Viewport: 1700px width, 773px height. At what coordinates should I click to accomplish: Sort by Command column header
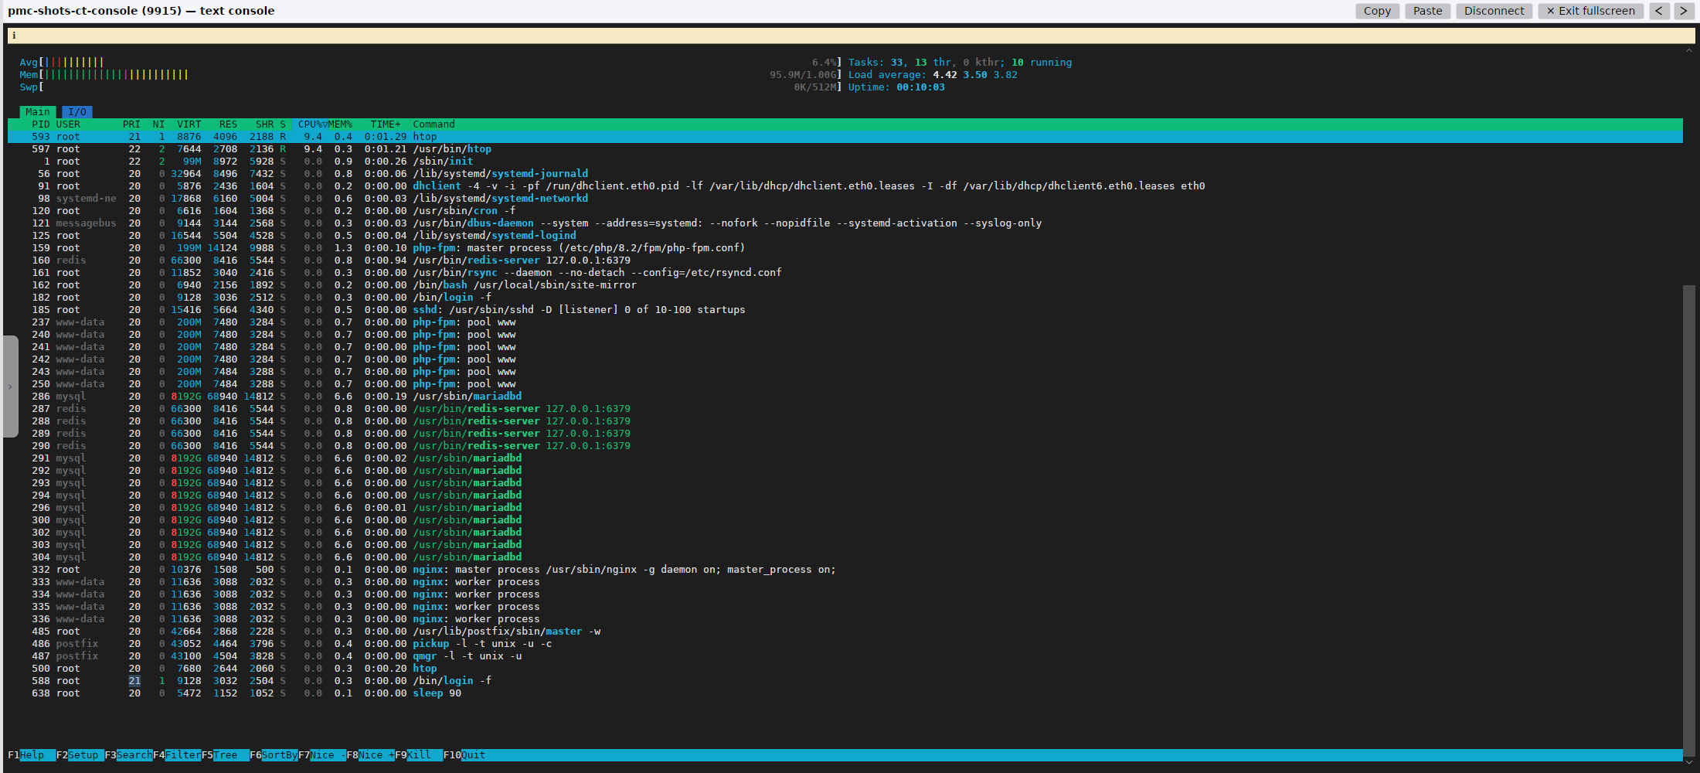[433, 124]
